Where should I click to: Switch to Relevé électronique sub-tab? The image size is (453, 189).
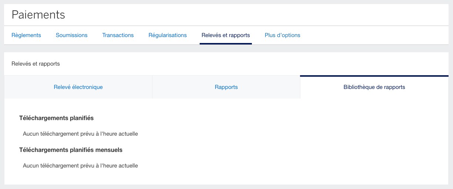pyautogui.click(x=78, y=87)
